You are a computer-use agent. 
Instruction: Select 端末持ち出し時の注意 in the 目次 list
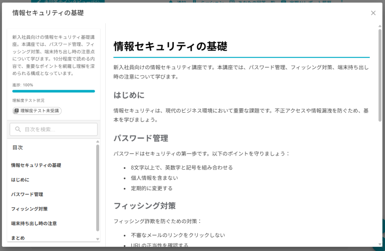34,223
